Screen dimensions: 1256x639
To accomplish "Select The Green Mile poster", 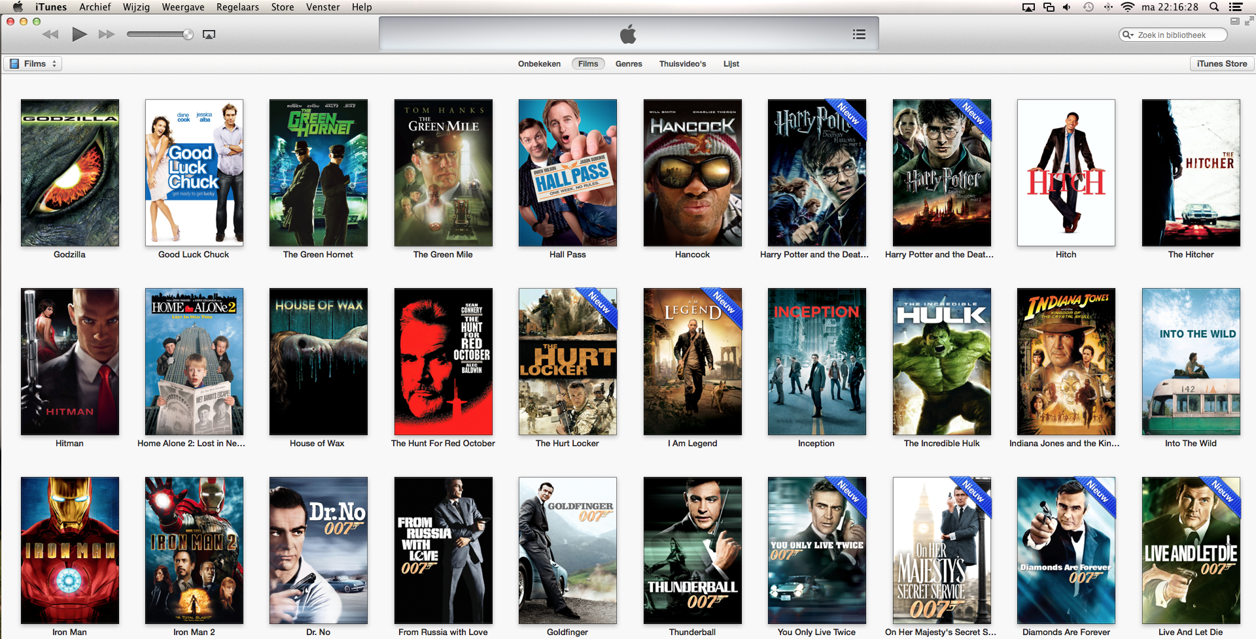I will tap(444, 172).
